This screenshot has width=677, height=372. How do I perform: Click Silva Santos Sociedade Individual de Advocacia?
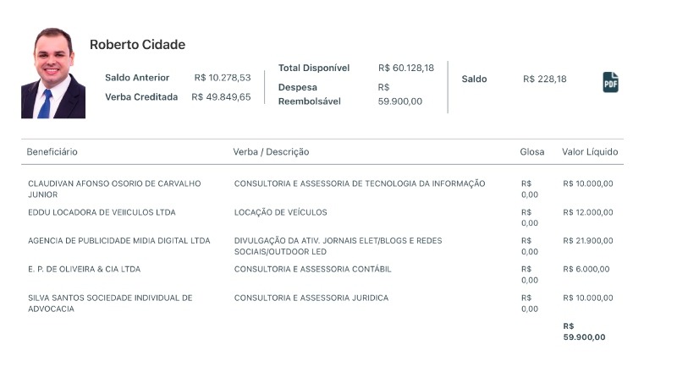point(110,303)
